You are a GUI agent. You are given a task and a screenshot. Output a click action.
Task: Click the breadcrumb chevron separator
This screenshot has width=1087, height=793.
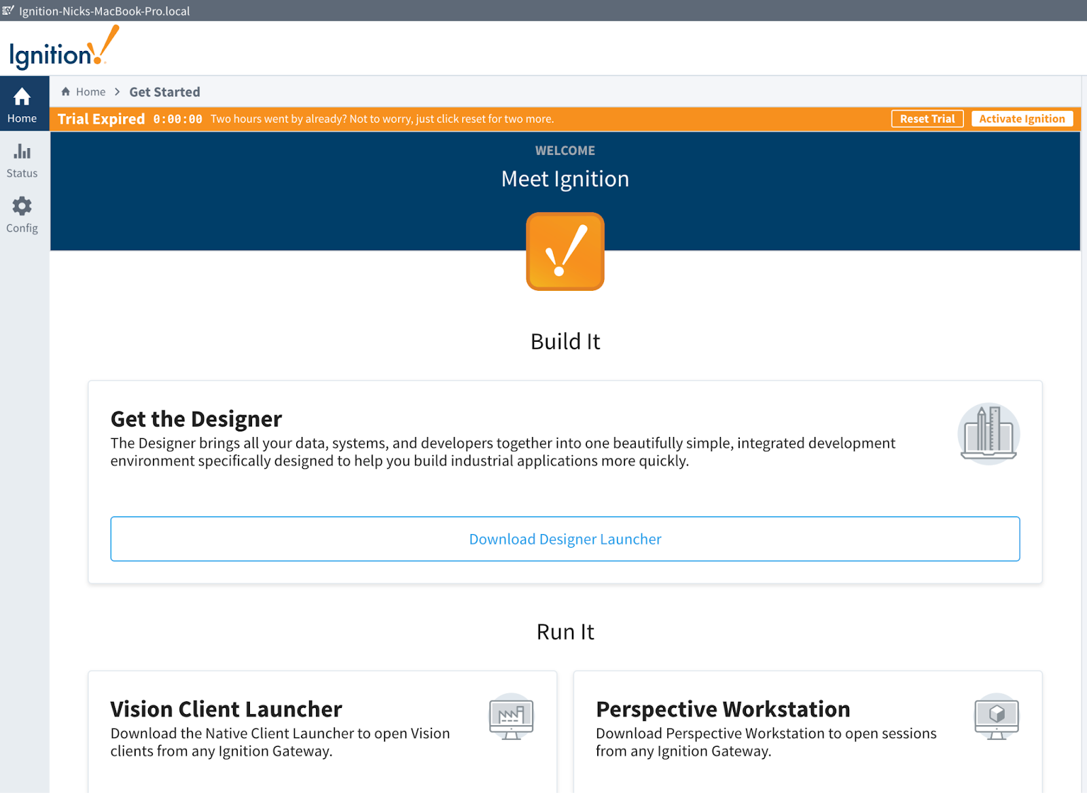(x=118, y=92)
